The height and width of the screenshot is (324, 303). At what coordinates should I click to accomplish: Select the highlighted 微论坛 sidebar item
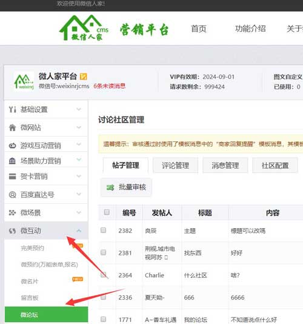(x=46, y=315)
